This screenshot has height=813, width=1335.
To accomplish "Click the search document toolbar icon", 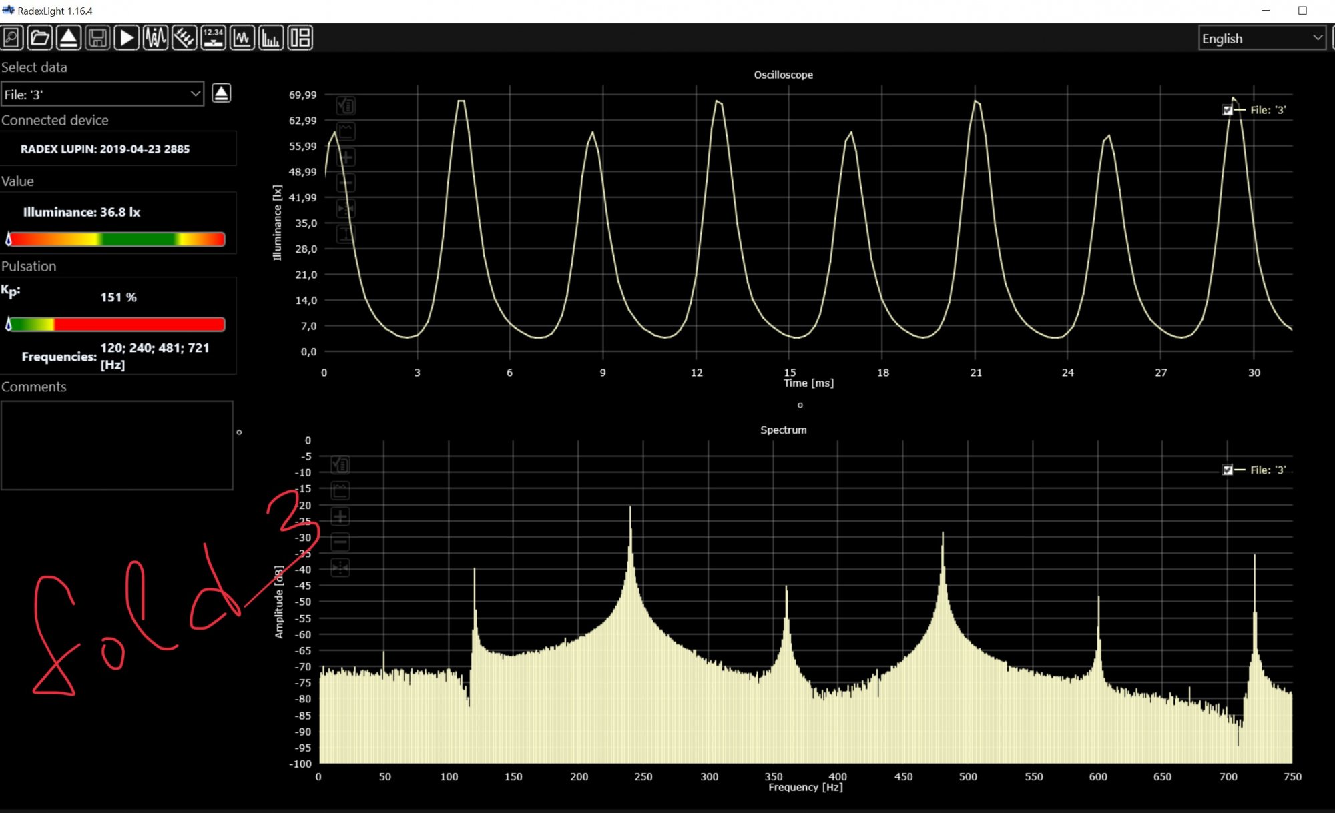I will pyautogui.click(x=11, y=38).
